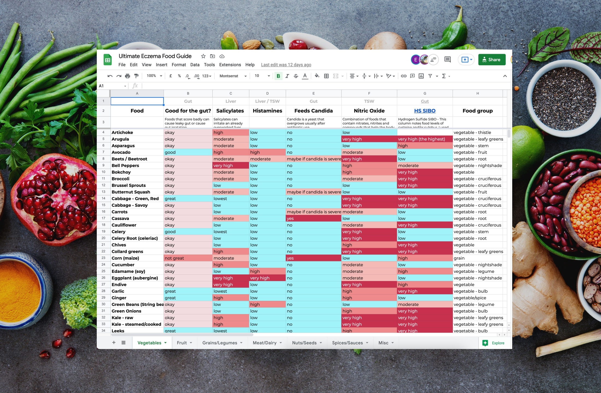Viewport: 601px width, 393px height.
Task: Open the HS SIBO hyperlink
Action: click(425, 111)
